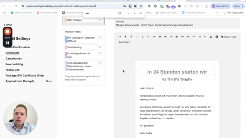Click 'Viele Grüße' closing line
The width and height of the screenshot is (246, 138).
click(146, 133)
